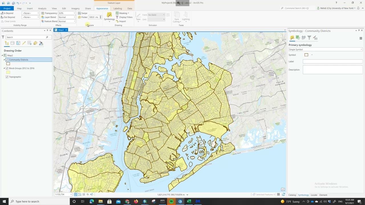
Task: Switch to the Locate pane tab
Action: pos(314,195)
